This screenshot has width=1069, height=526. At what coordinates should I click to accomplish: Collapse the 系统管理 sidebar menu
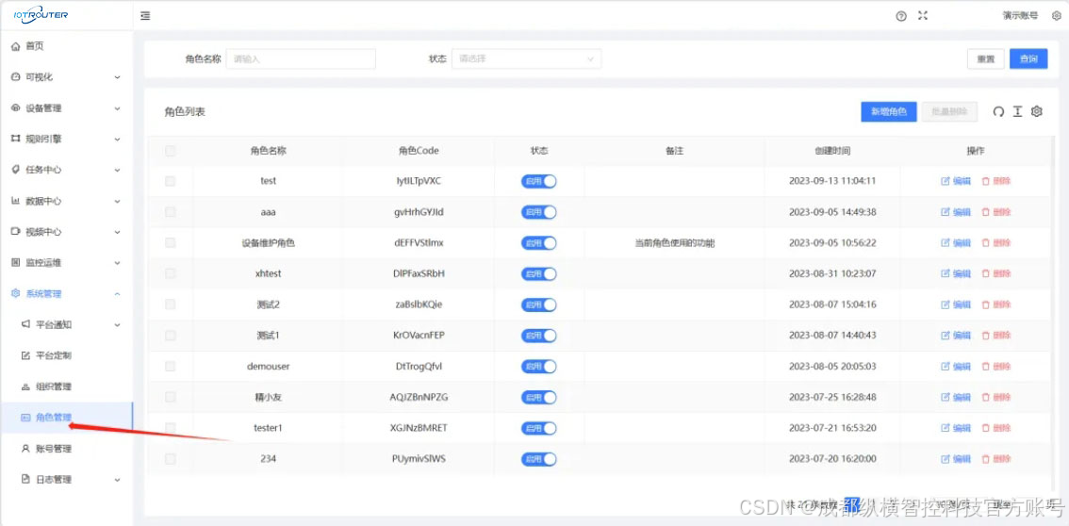coord(67,294)
